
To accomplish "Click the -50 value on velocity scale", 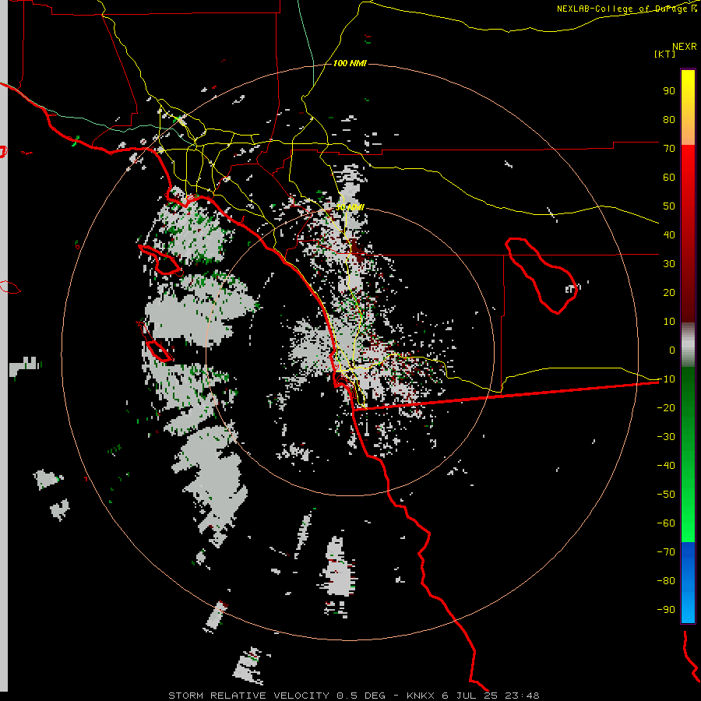I will point(666,495).
